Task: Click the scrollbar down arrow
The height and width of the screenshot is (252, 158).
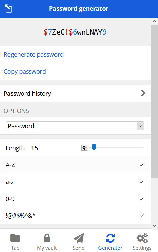Action: coord(155,226)
